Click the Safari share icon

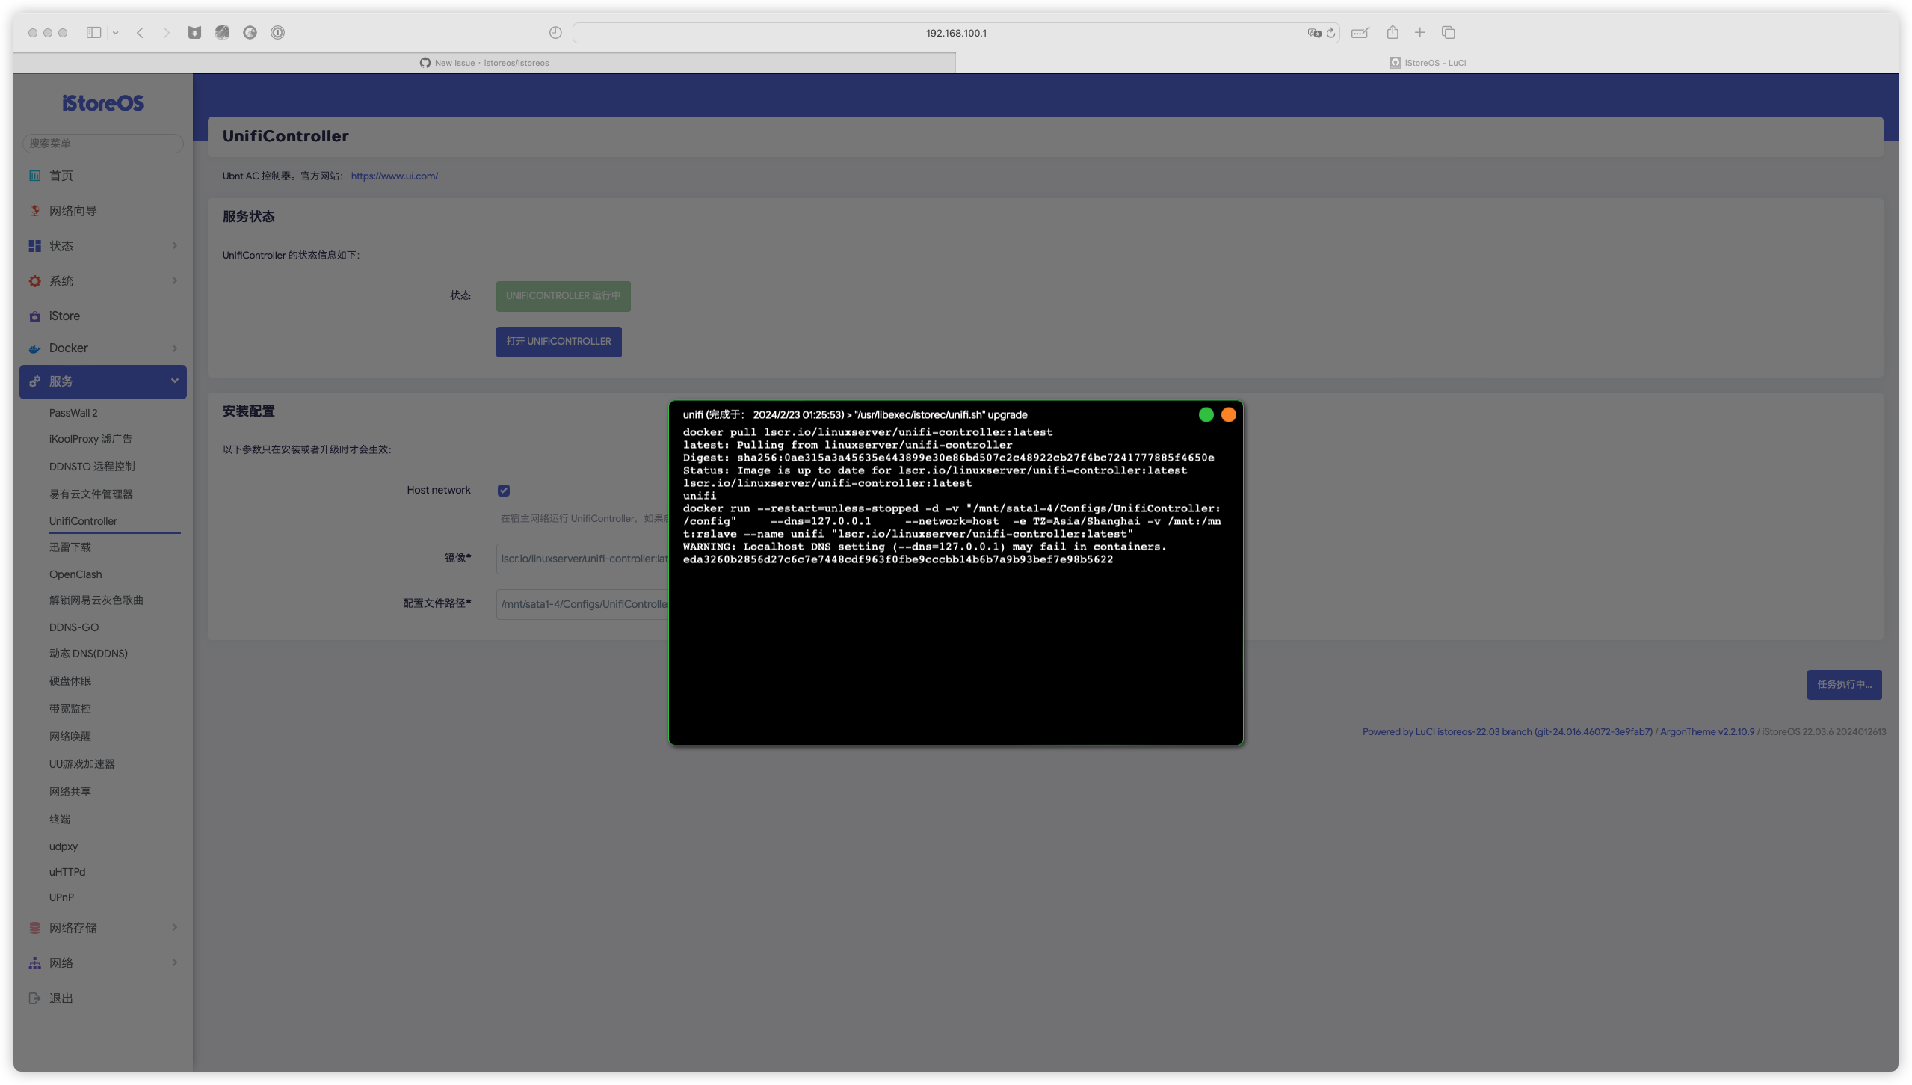click(x=1392, y=33)
